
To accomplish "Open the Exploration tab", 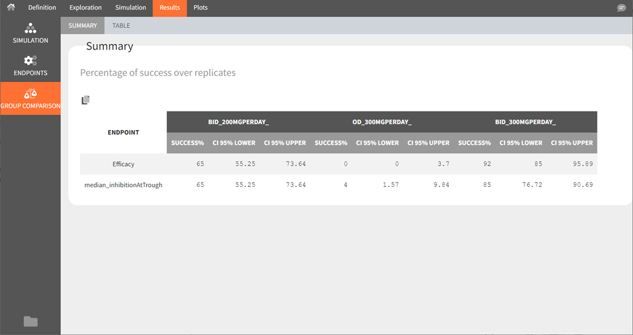I will (86, 8).
